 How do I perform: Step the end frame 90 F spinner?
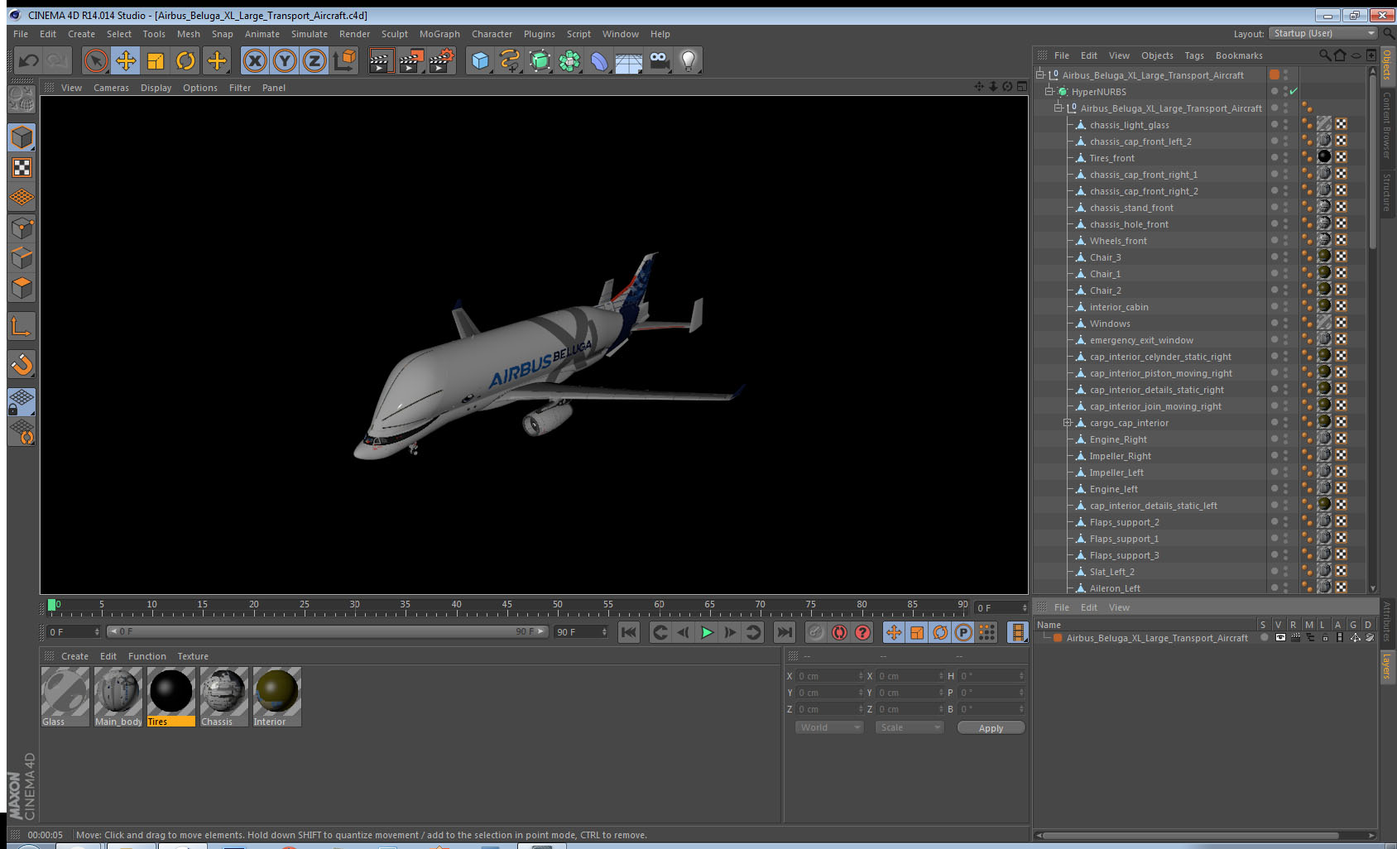click(604, 631)
